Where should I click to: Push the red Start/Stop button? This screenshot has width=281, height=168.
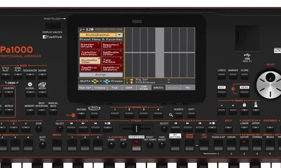pyautogui.click(x=136, y=145)
